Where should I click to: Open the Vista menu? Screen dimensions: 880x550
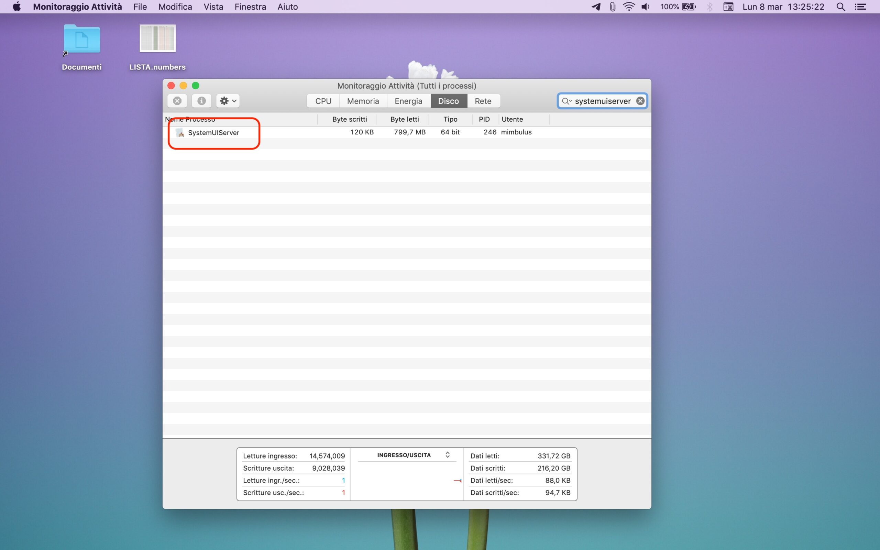213,7
